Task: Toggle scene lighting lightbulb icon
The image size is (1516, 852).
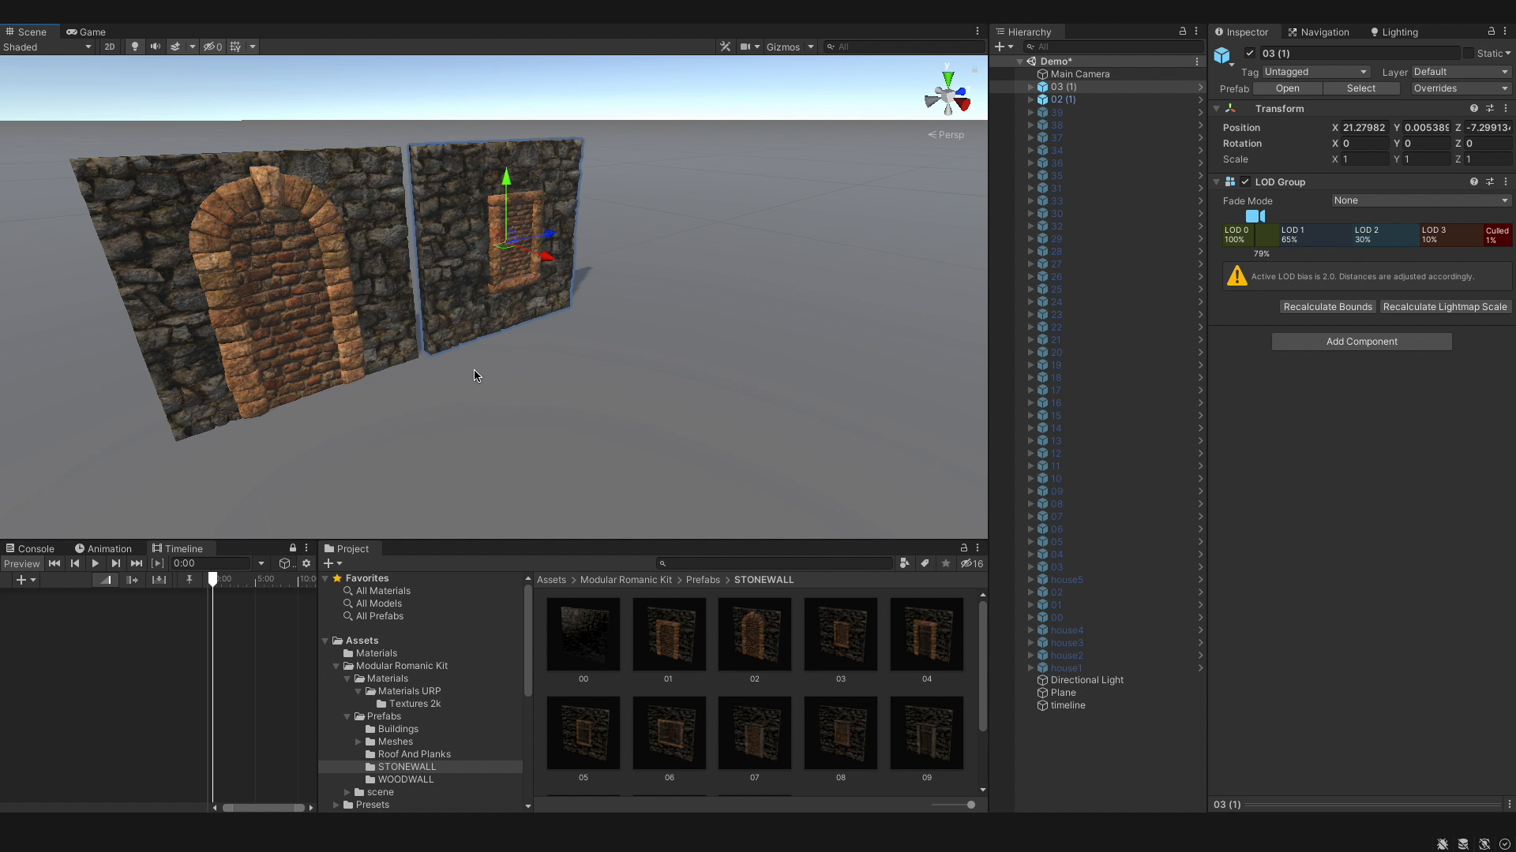Action: [x=134, y=47]
